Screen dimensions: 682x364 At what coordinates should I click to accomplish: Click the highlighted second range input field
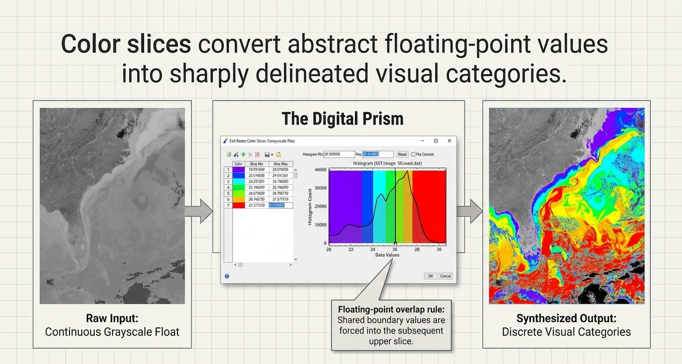pos(378,154)
